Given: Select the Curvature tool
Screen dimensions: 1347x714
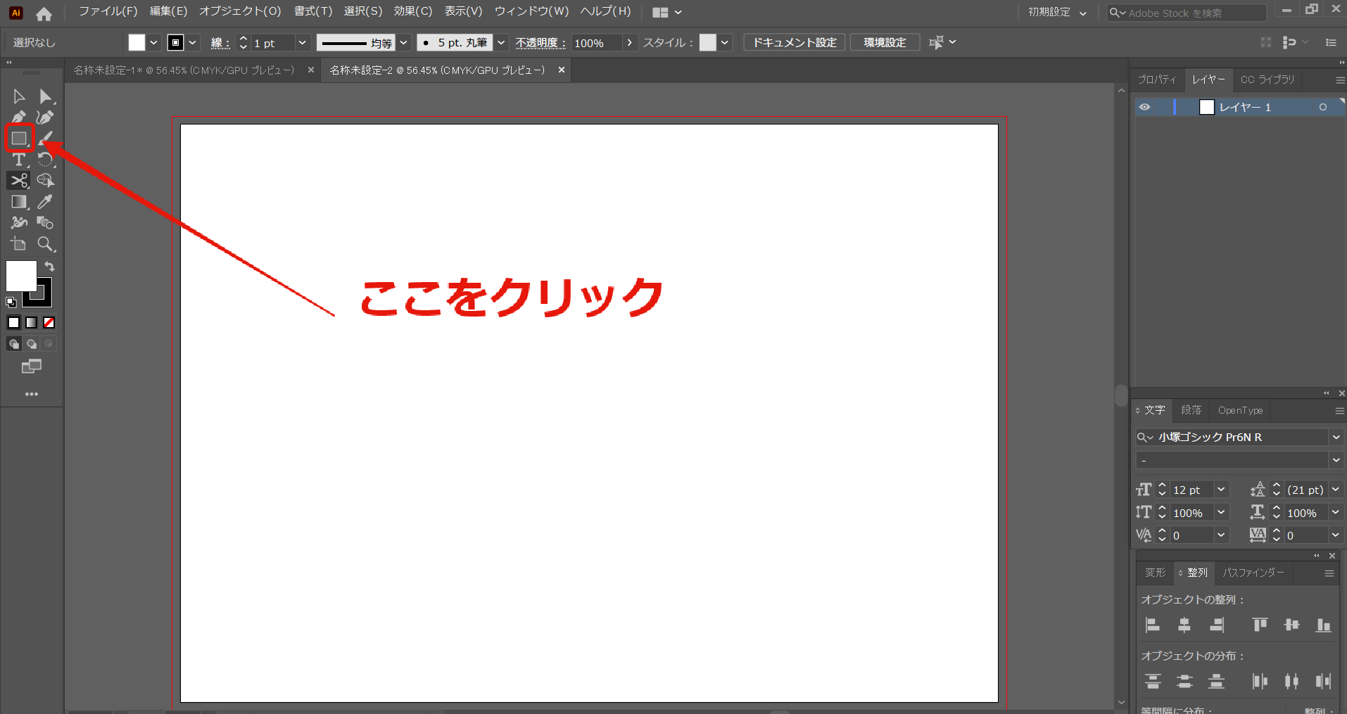Looking at the screenshot, I should click(x=46, y=117).
